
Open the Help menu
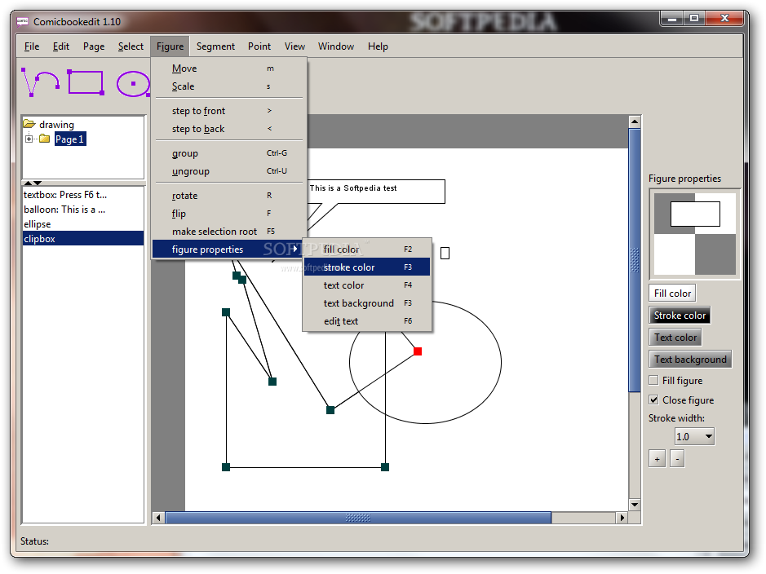click(378, 46)
